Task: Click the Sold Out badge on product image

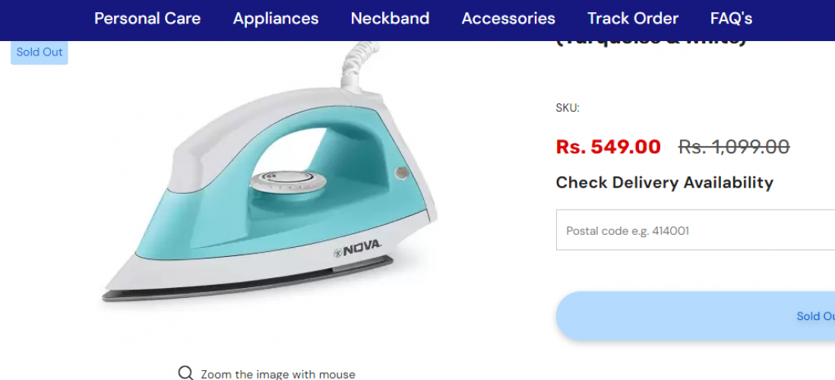Action: pos(40,52)
